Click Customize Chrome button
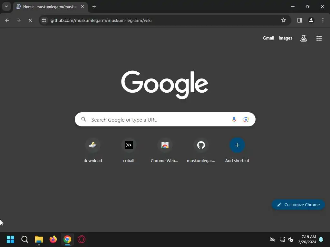330x247 pixels. click(x=298, y=205)
